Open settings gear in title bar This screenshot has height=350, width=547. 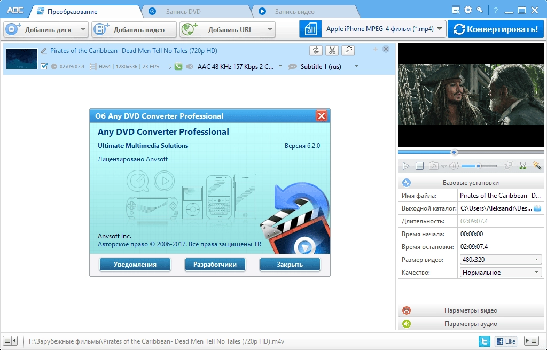468,10
